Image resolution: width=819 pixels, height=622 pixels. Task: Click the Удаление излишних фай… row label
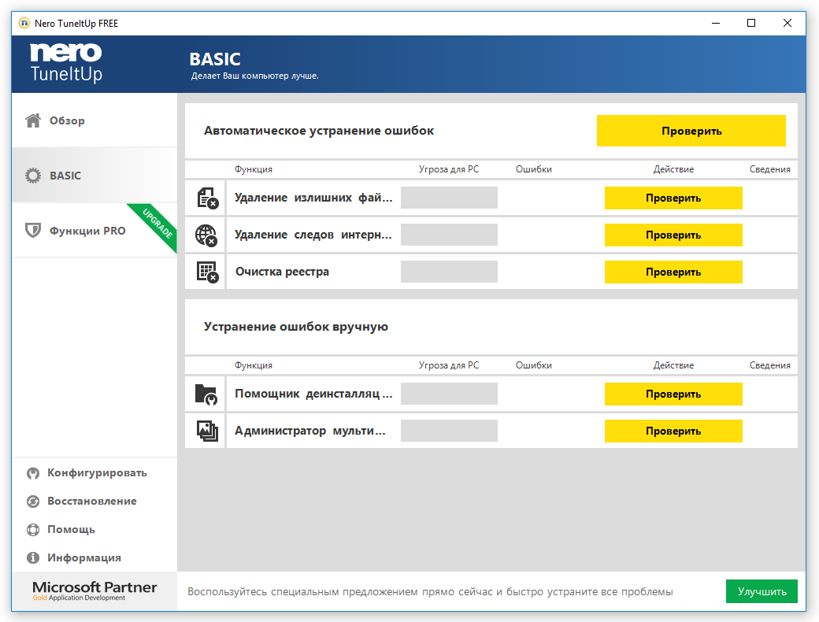[x=313, y=198]
